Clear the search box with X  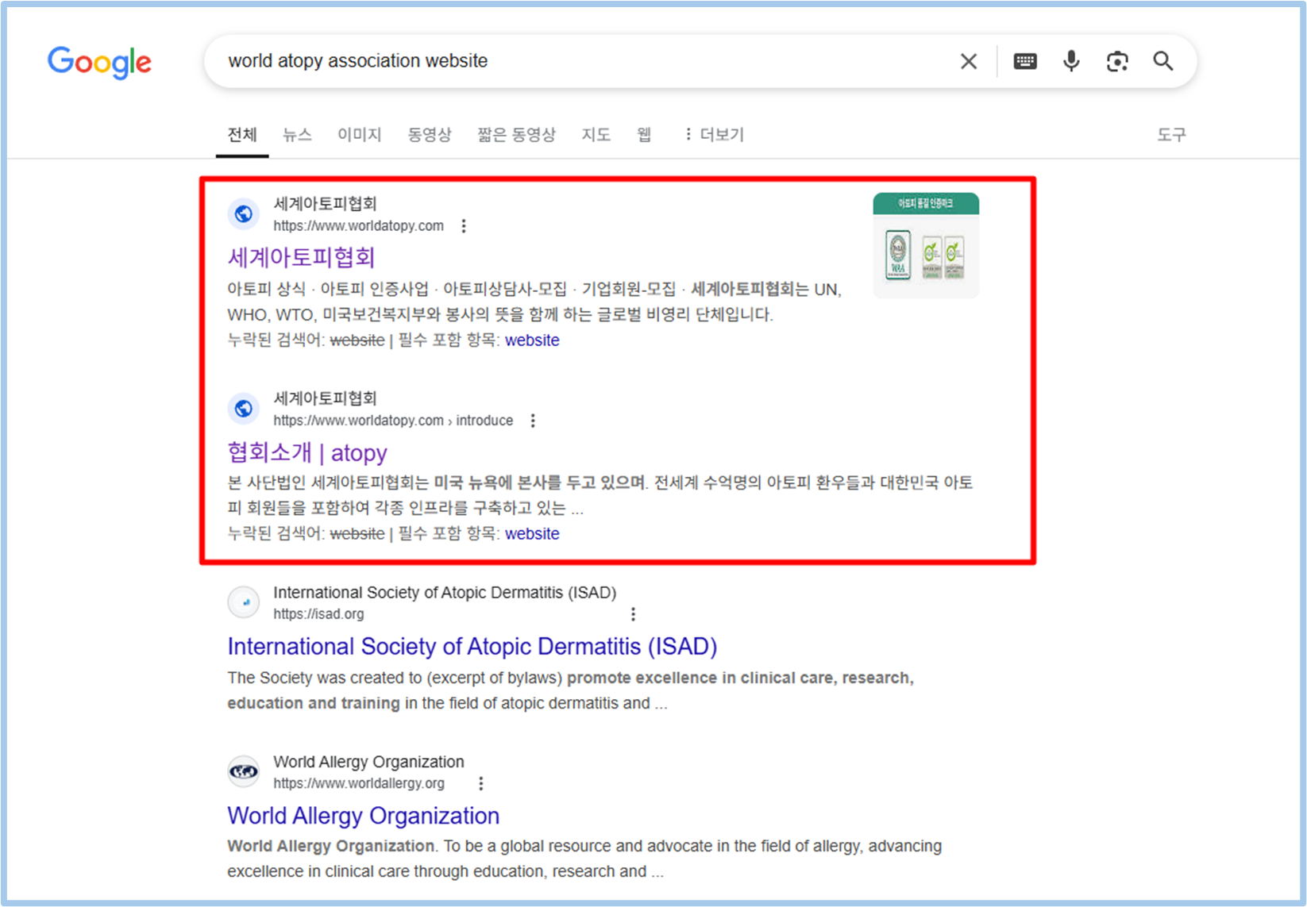point(968,61)
